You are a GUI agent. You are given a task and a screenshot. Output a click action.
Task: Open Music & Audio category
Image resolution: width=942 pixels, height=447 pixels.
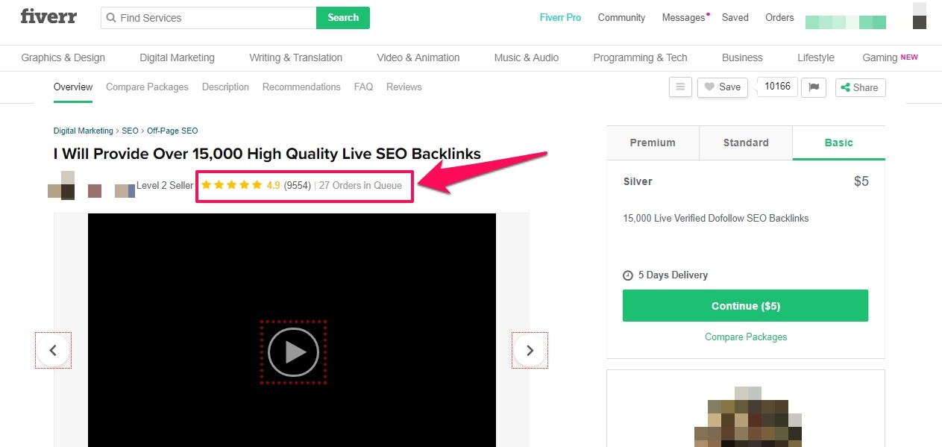[526, 57]
